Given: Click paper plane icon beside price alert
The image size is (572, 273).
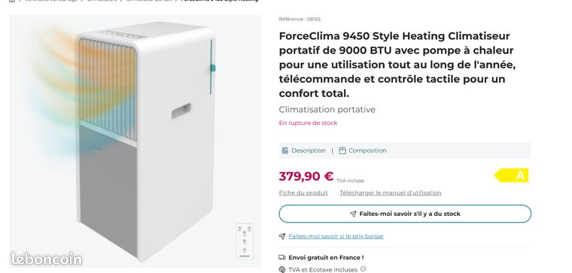Looking at the screenshot, I should coord(282,236).
